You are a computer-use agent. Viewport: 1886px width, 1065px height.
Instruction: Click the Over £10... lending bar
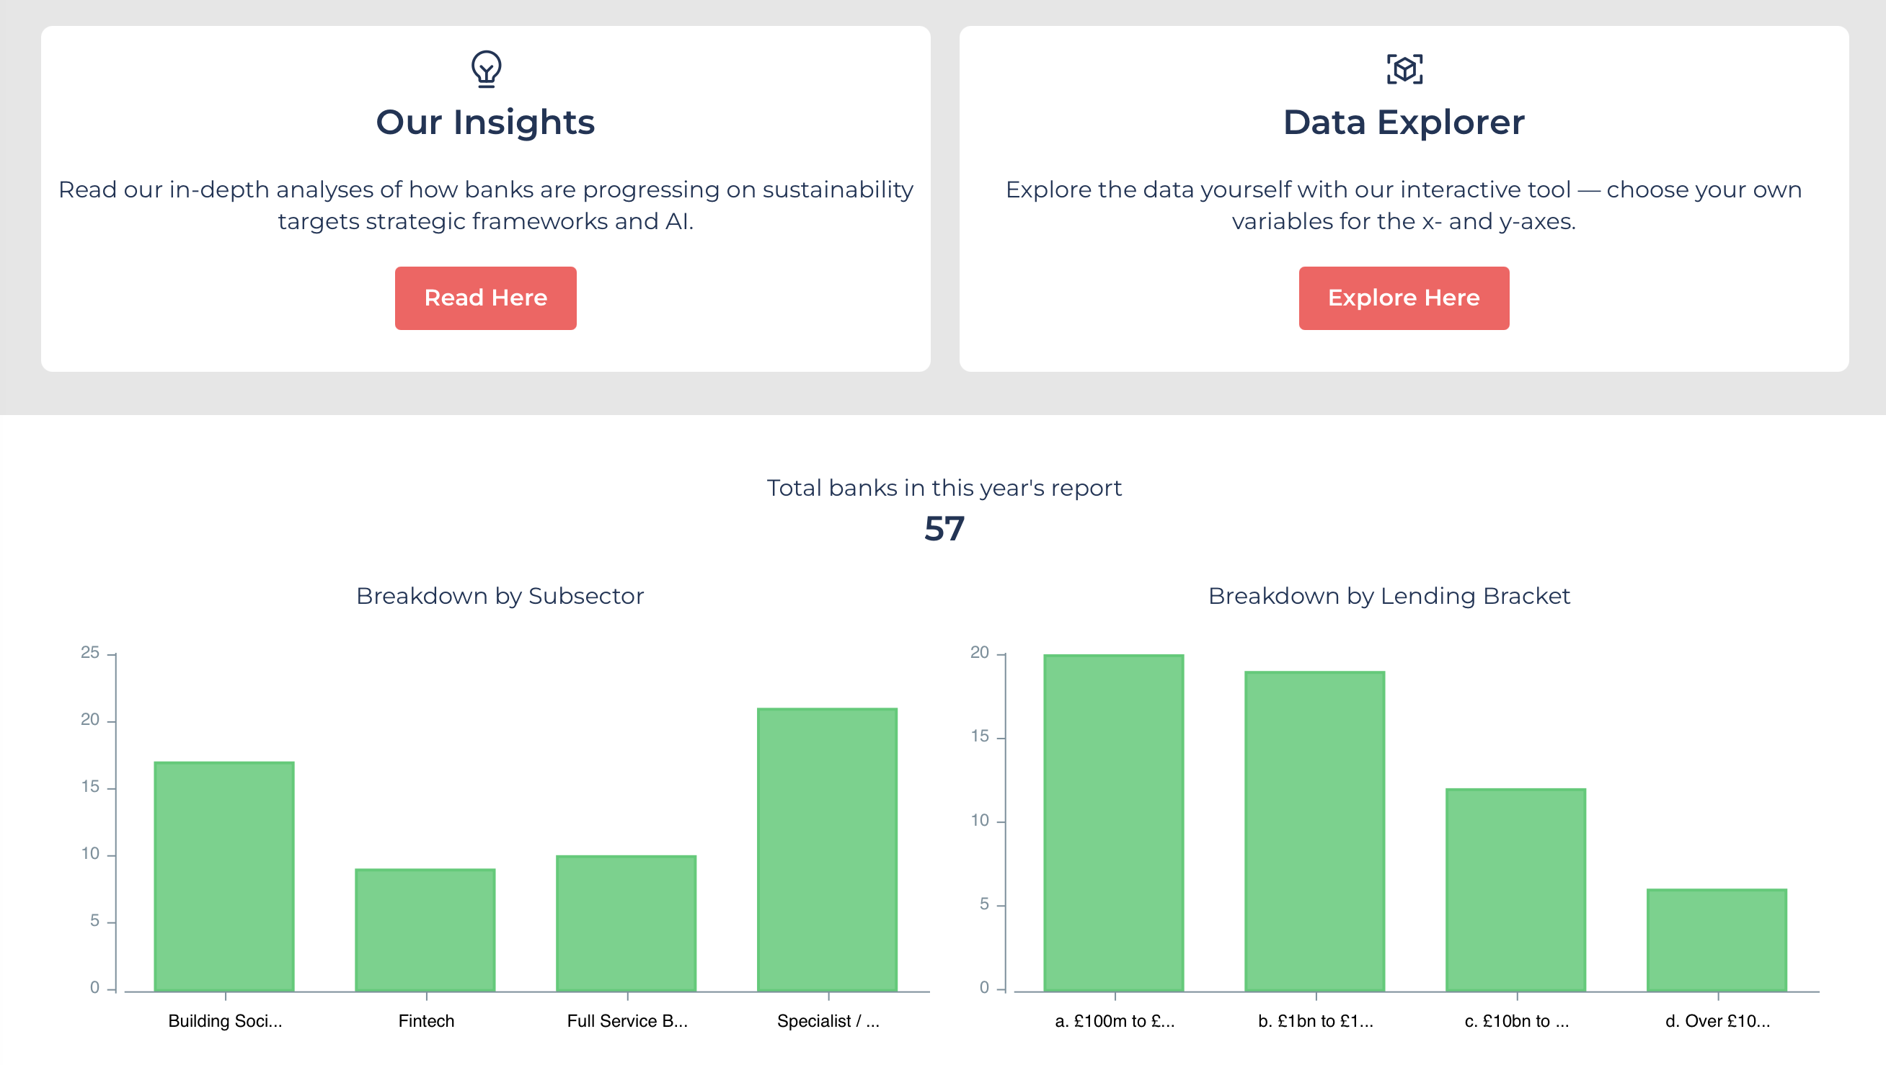[1716, 940]
